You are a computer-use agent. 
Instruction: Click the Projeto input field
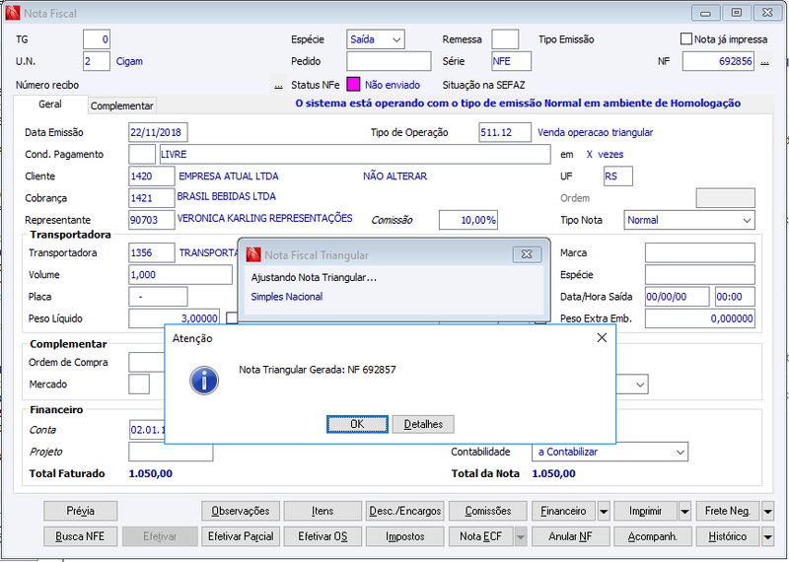[x=171, y=452]
